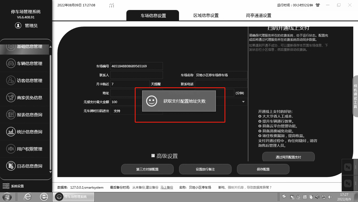Switch to 岗亭通道设置 tab
Image resolution: width=358 pixels, height=202 pixels.
coord(258,16)
